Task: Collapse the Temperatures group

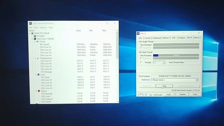Action: (x=35, y=58)
